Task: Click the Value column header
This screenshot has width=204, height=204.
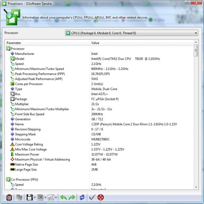Action: (x=142, y=43)
